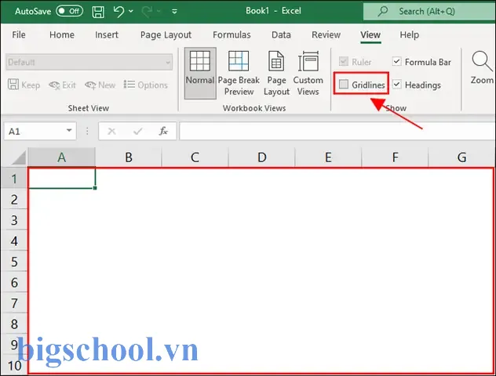Expand the Name Box dropdown arrow
Image resolution: width=496 pixels, height=376 pixels.
[69, 130]
